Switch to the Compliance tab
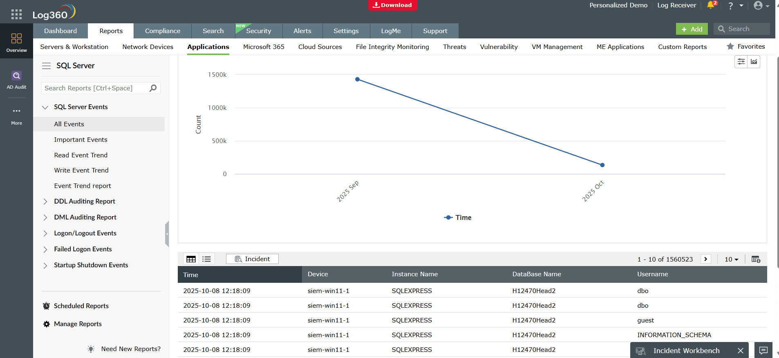Screen dimensions: 779x358 click(163, 31)
